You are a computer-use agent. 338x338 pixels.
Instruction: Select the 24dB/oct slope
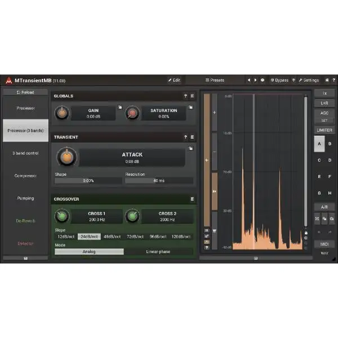89,237
